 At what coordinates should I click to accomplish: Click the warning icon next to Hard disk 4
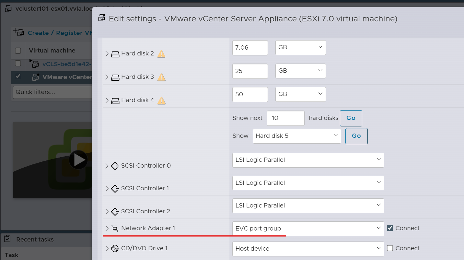pos(161,100)
